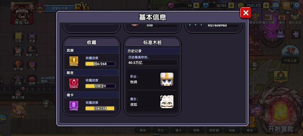303x136 pixels.
Task: Open the 好友 friends icon
Action: tap(18, 51)
